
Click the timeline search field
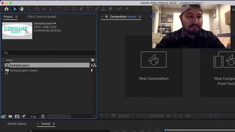tap(69, 131)
